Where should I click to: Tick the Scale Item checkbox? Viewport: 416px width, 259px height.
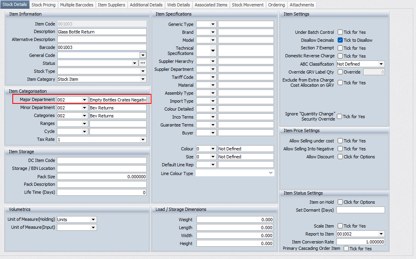pos(340,226)
